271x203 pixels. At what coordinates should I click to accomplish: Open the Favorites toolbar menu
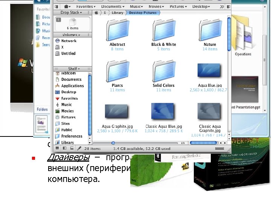[x=86, y=6]
